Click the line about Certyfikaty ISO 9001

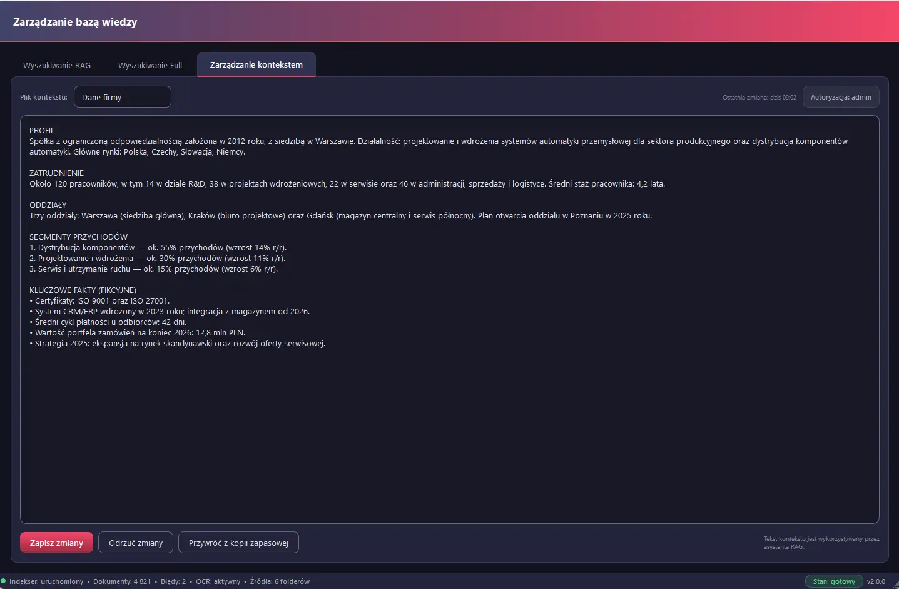click(x=99, y=300)
